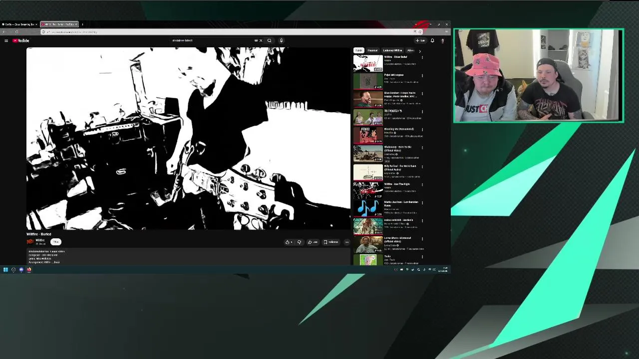Clear the YouTube search box text
639x359 pixels.
[x=261, y=40]
